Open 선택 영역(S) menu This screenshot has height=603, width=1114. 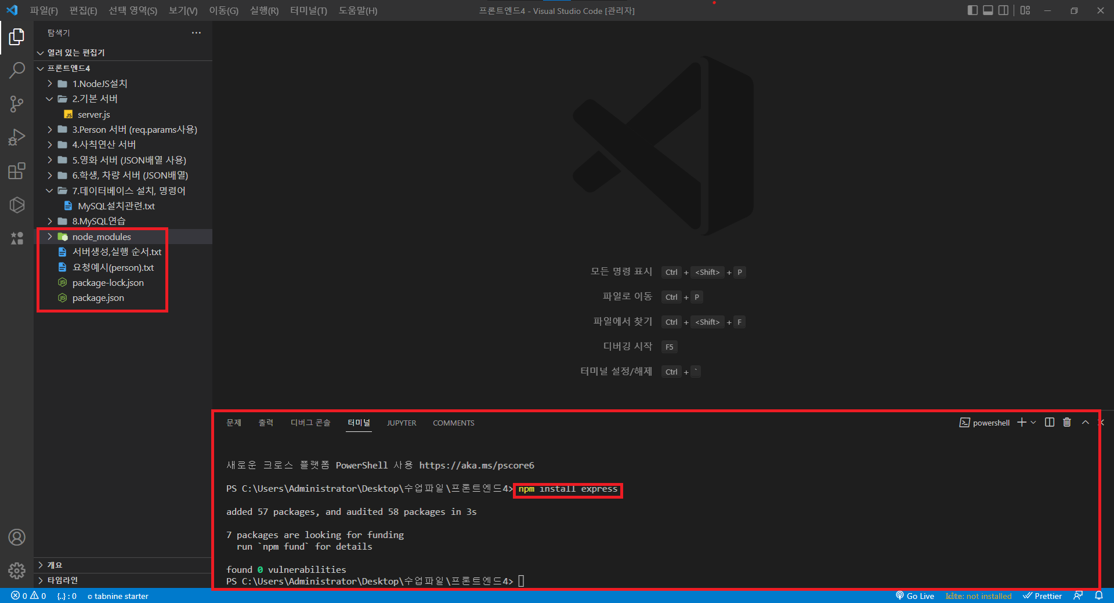tap(133, 10)
